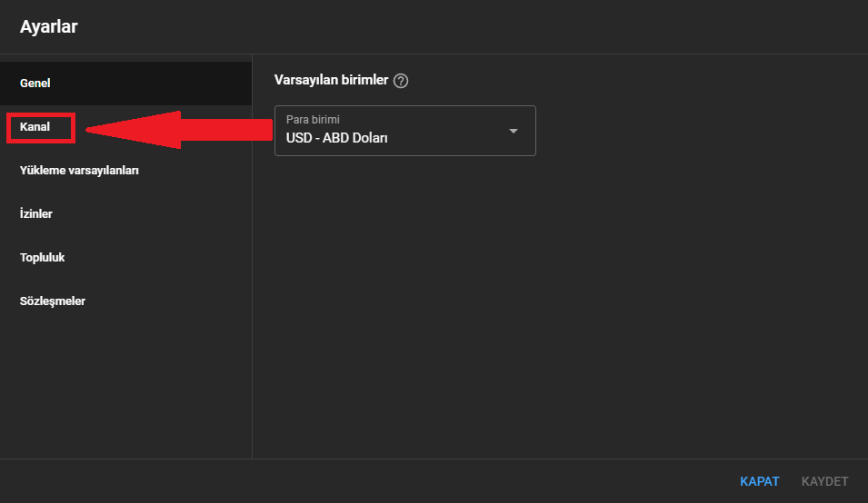Click the Varsayılan birimler heading text
Screen dimensions: 868x503
click(331, 80)
